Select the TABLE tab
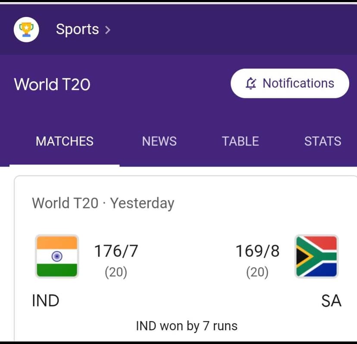The height and width of the screenshot is (344, 357). pyautogui.click(x=240, y=141)
